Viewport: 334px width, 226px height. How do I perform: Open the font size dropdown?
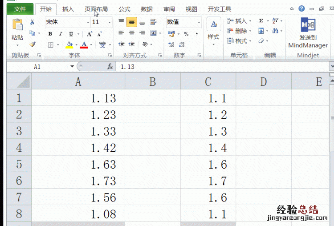[110, 22]
